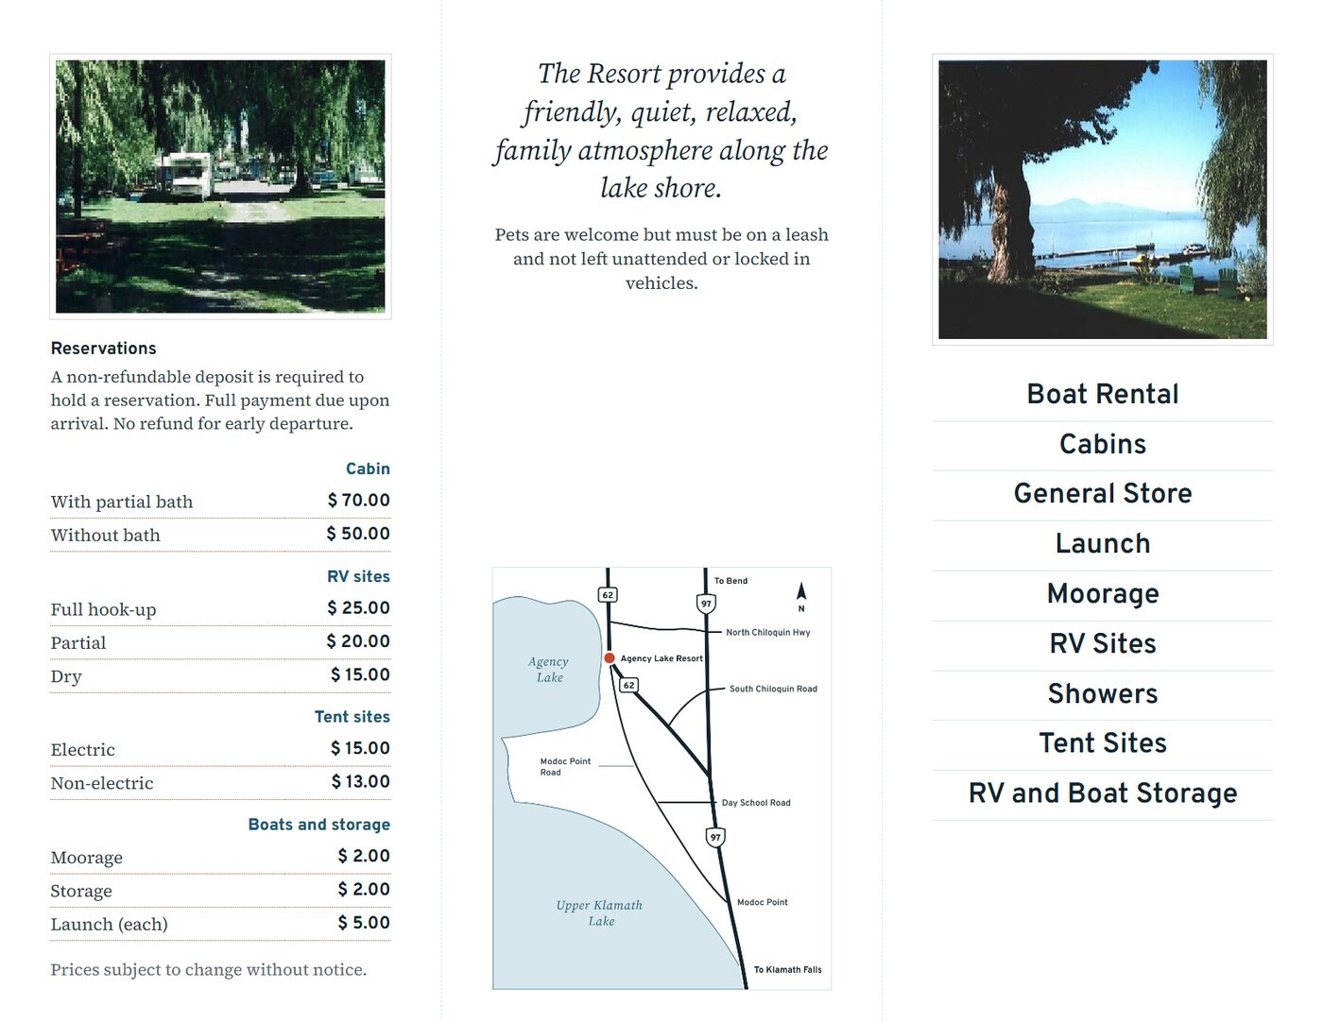Click the Agency Lake label on map
Screen dimensions: 1323x1022
click(x=549, y=670)
